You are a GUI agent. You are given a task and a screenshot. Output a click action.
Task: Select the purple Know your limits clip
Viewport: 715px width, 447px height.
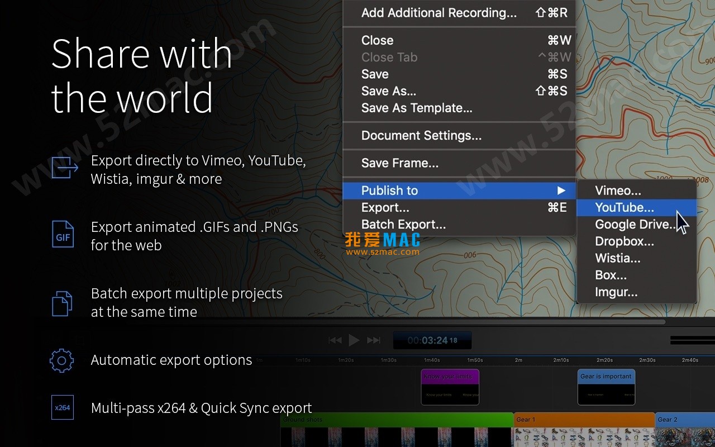pyautogui.click(x=450, y=387)
